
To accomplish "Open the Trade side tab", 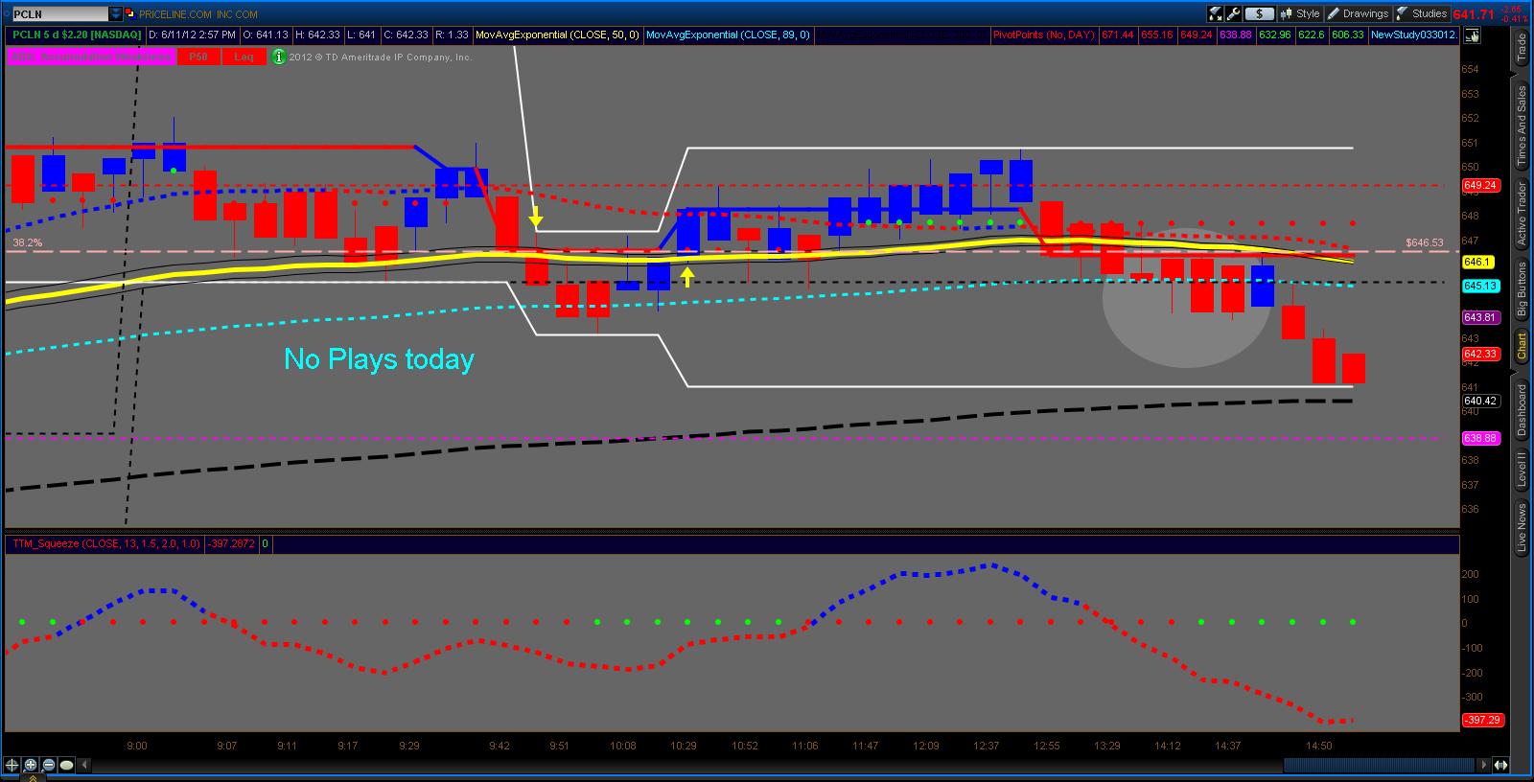I will [1522, 47].
